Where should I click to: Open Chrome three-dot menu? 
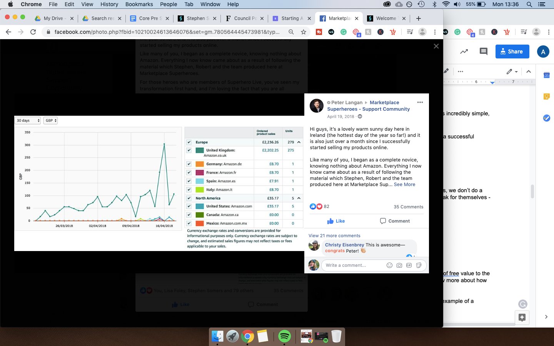pos(435,32)
